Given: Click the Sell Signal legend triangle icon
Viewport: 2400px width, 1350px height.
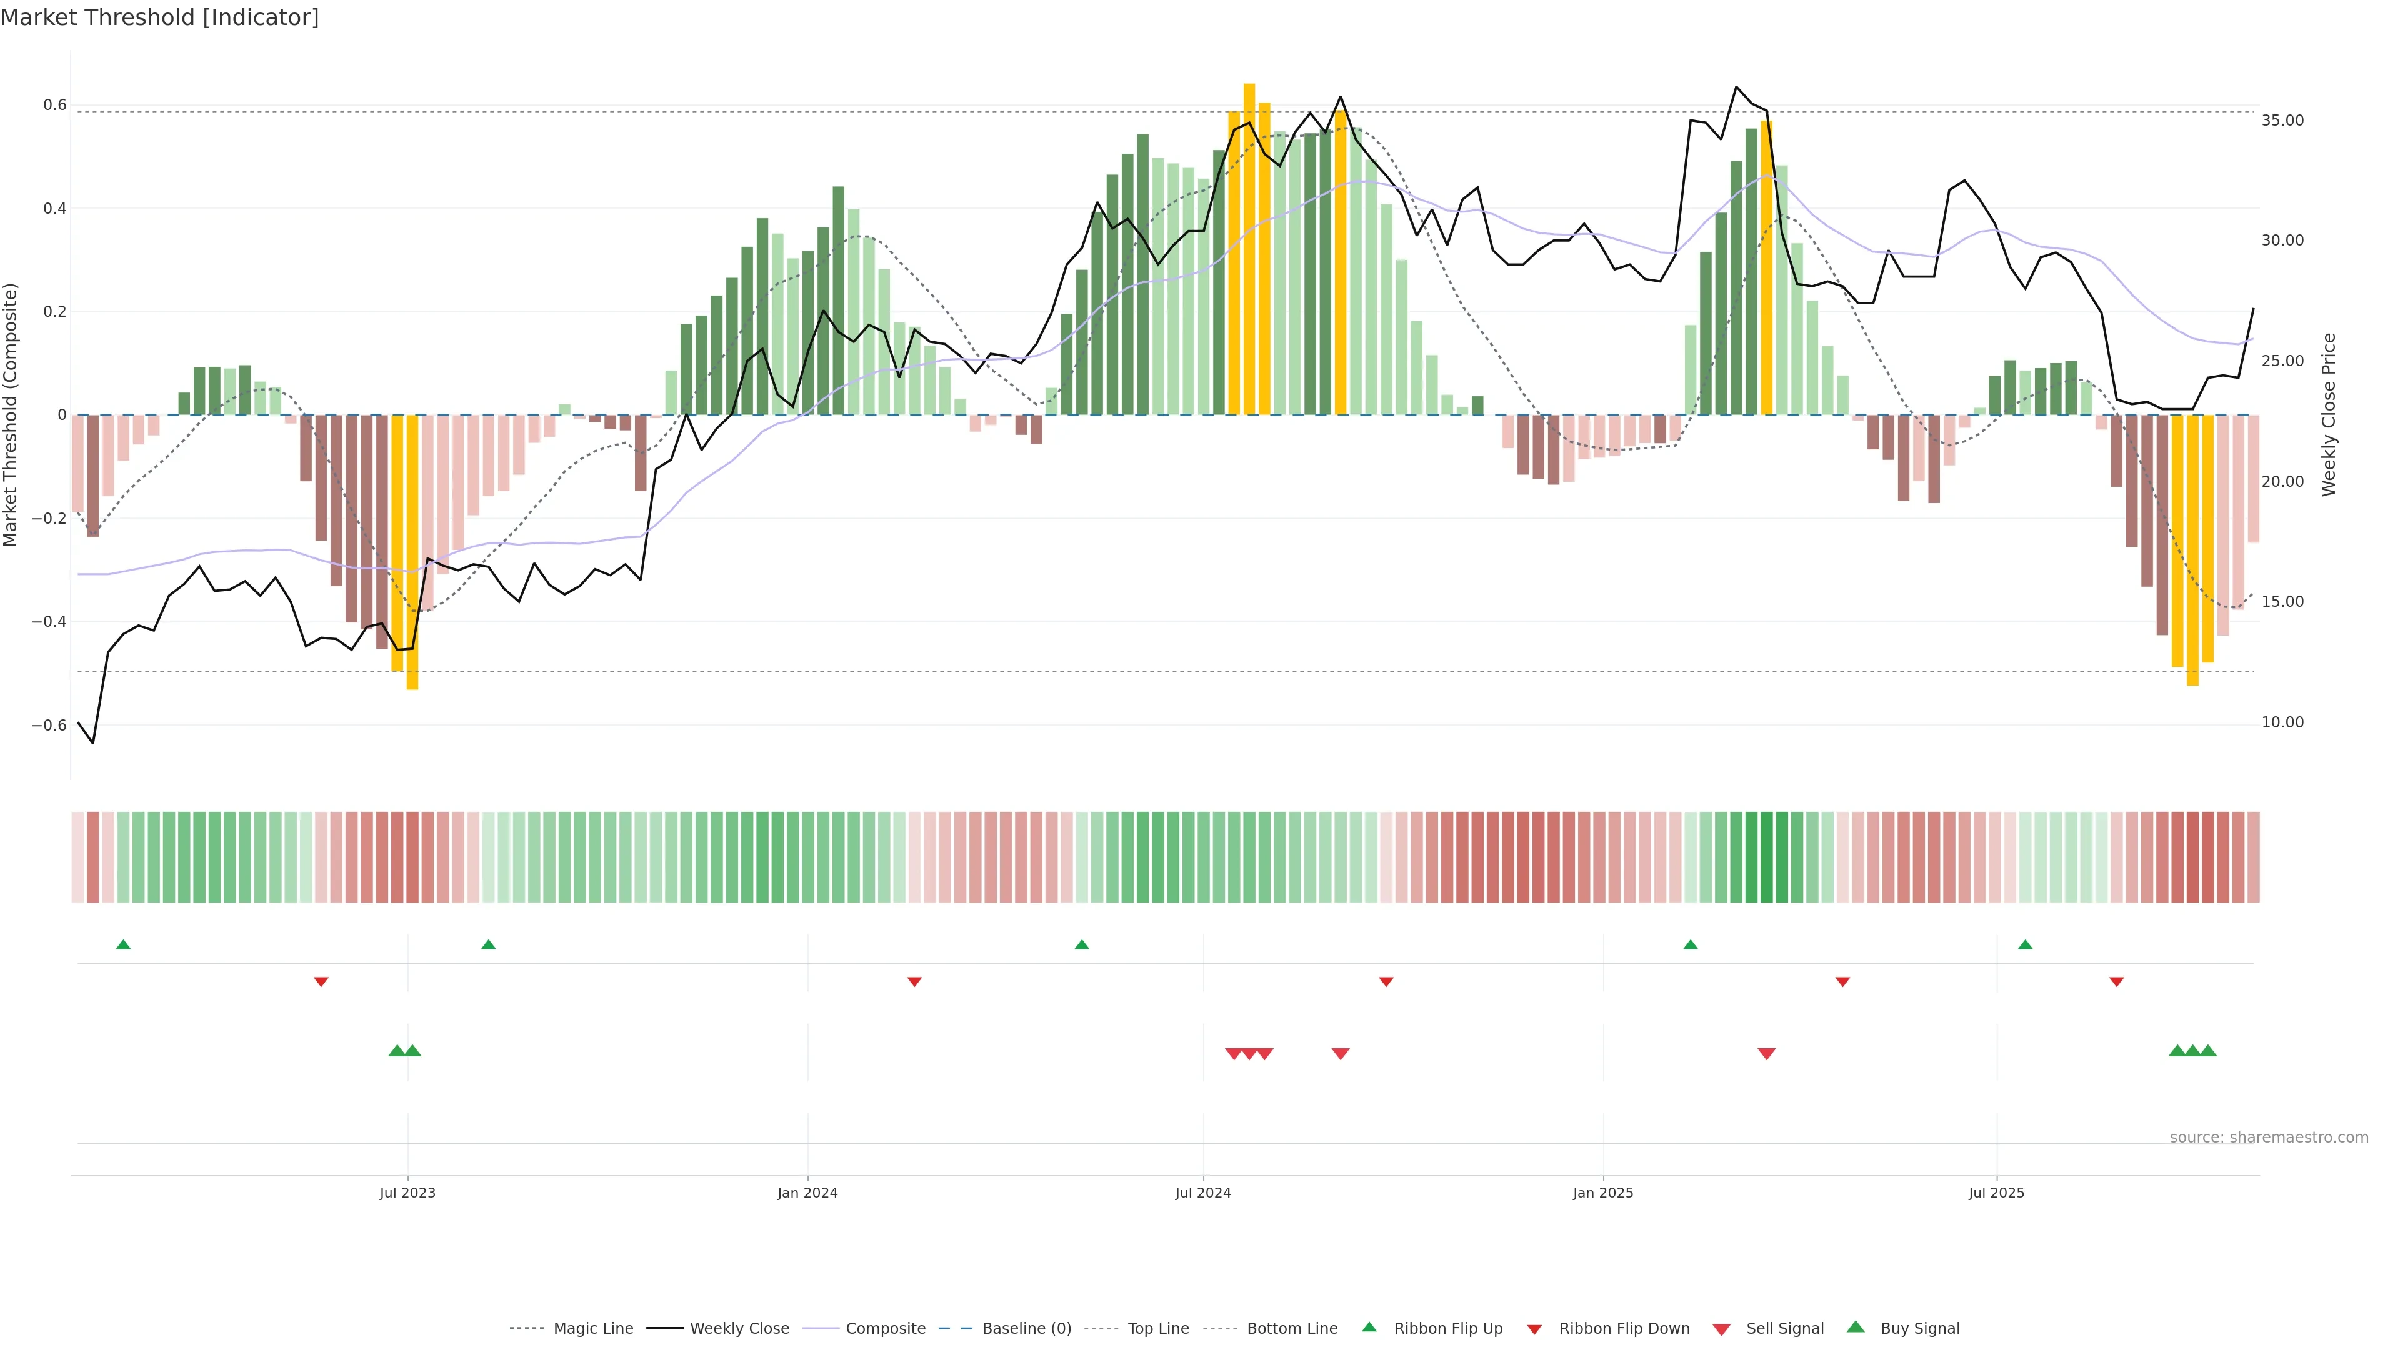Looking at the screenshot, I should tap(1721, 1329).
